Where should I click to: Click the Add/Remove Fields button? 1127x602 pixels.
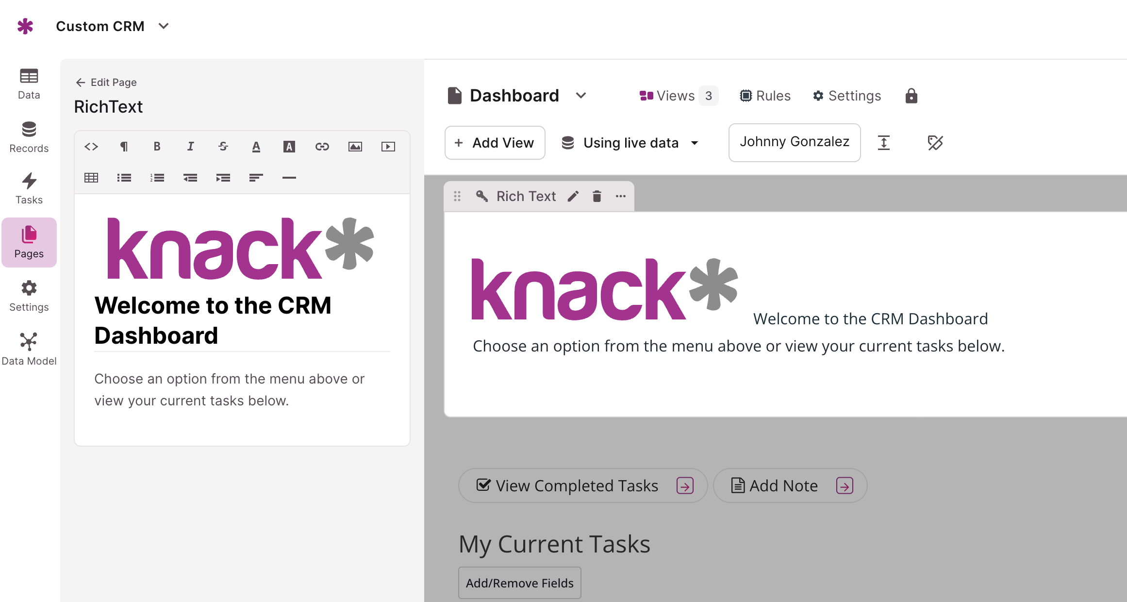[520, 583]
